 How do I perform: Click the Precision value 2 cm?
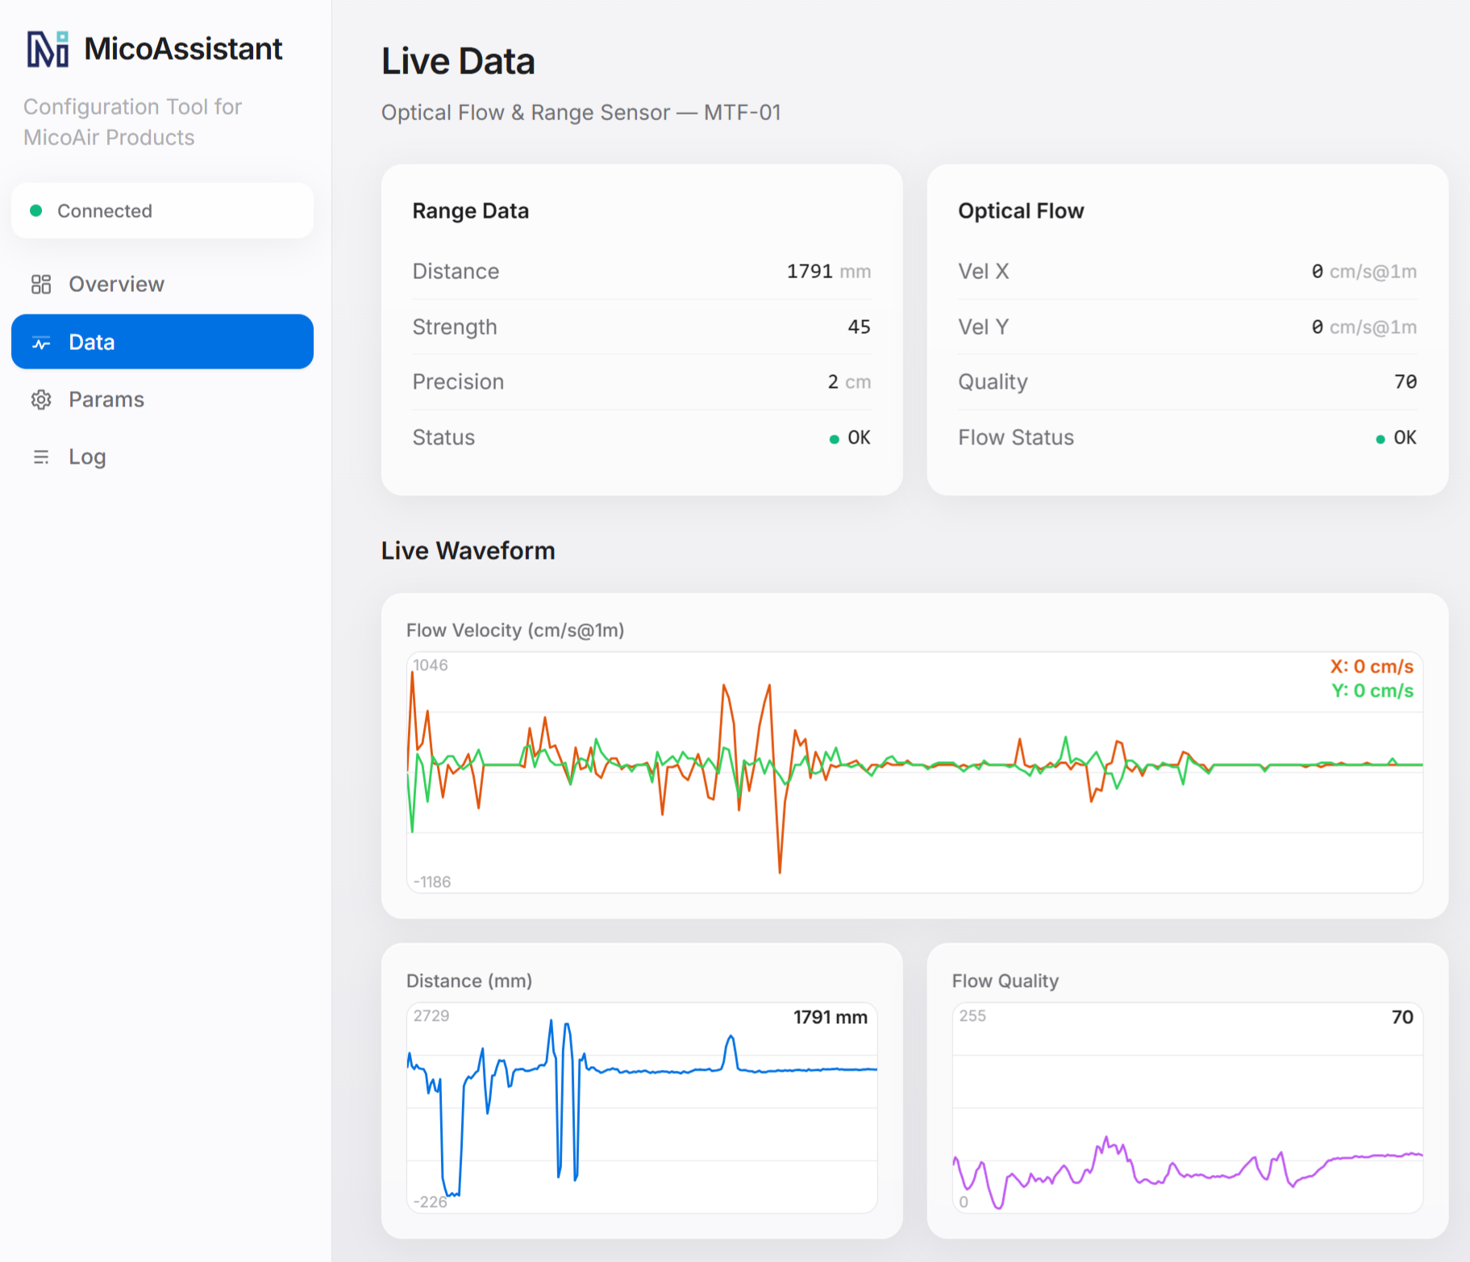849,381
